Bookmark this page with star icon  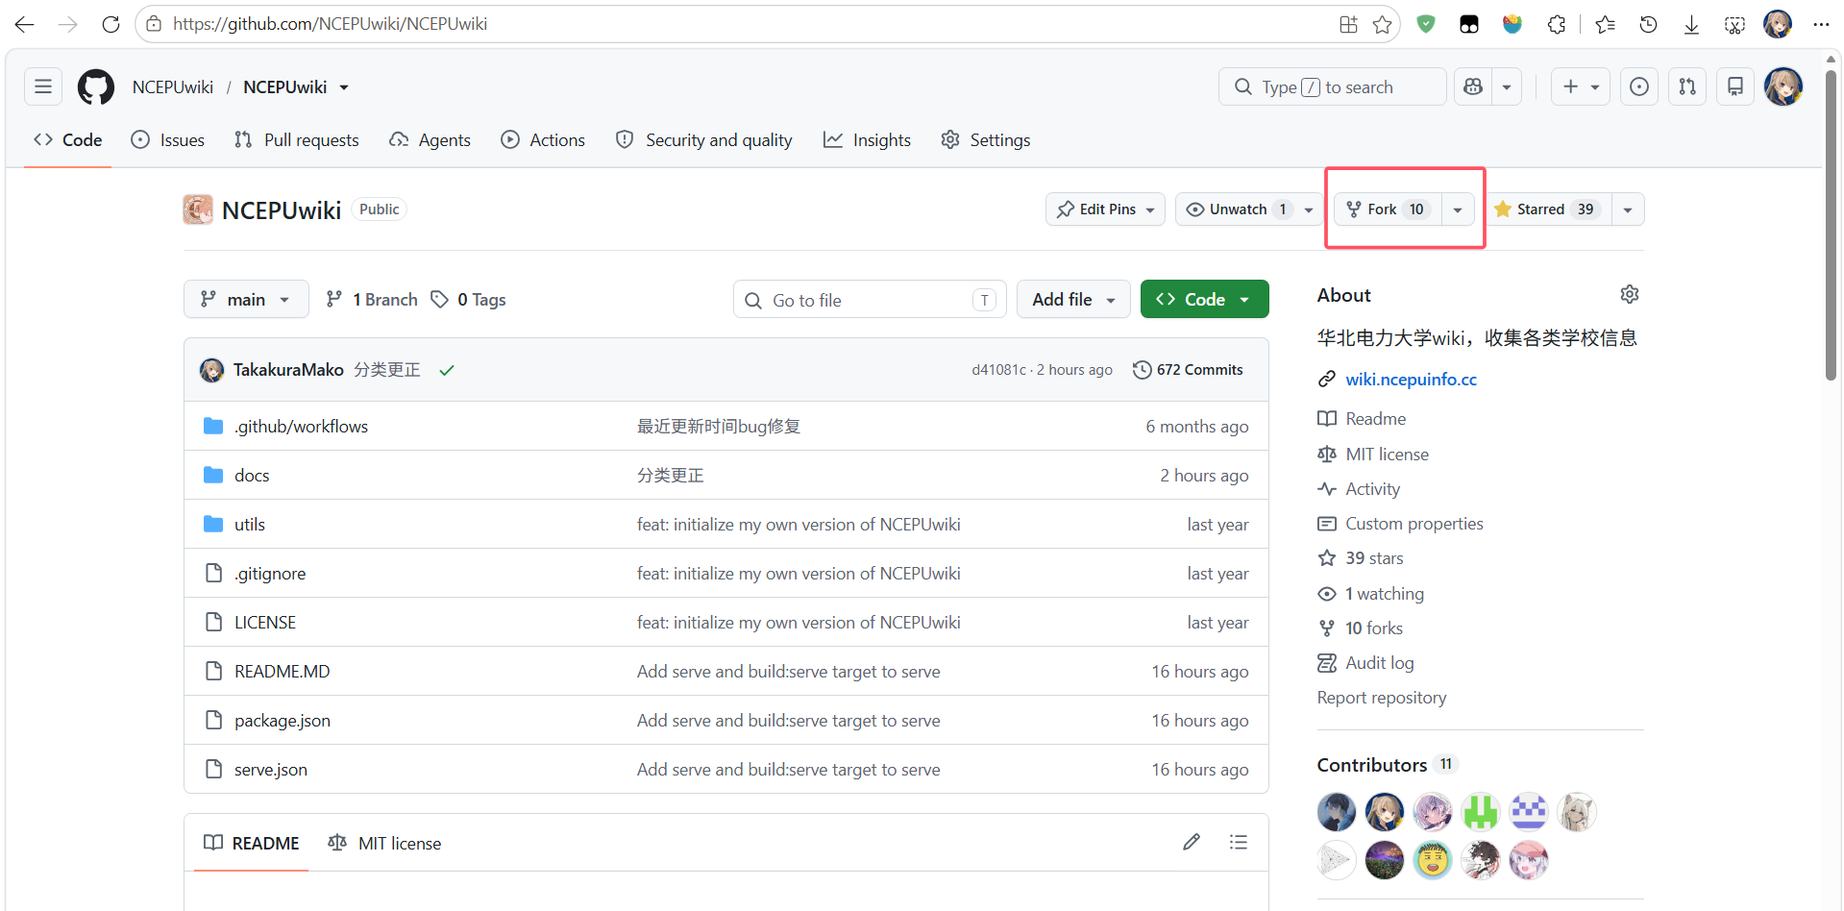click(x=1383, y=24)
